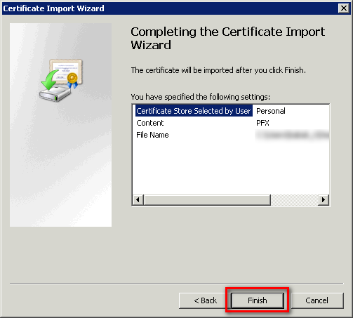Screen dimensions: 353x318
Task: Cancel the certificate import wizard
Action: point(317,300)
